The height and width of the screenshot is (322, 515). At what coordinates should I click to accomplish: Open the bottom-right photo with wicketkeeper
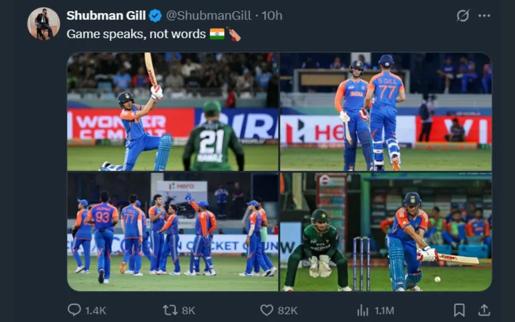(386, 231)
